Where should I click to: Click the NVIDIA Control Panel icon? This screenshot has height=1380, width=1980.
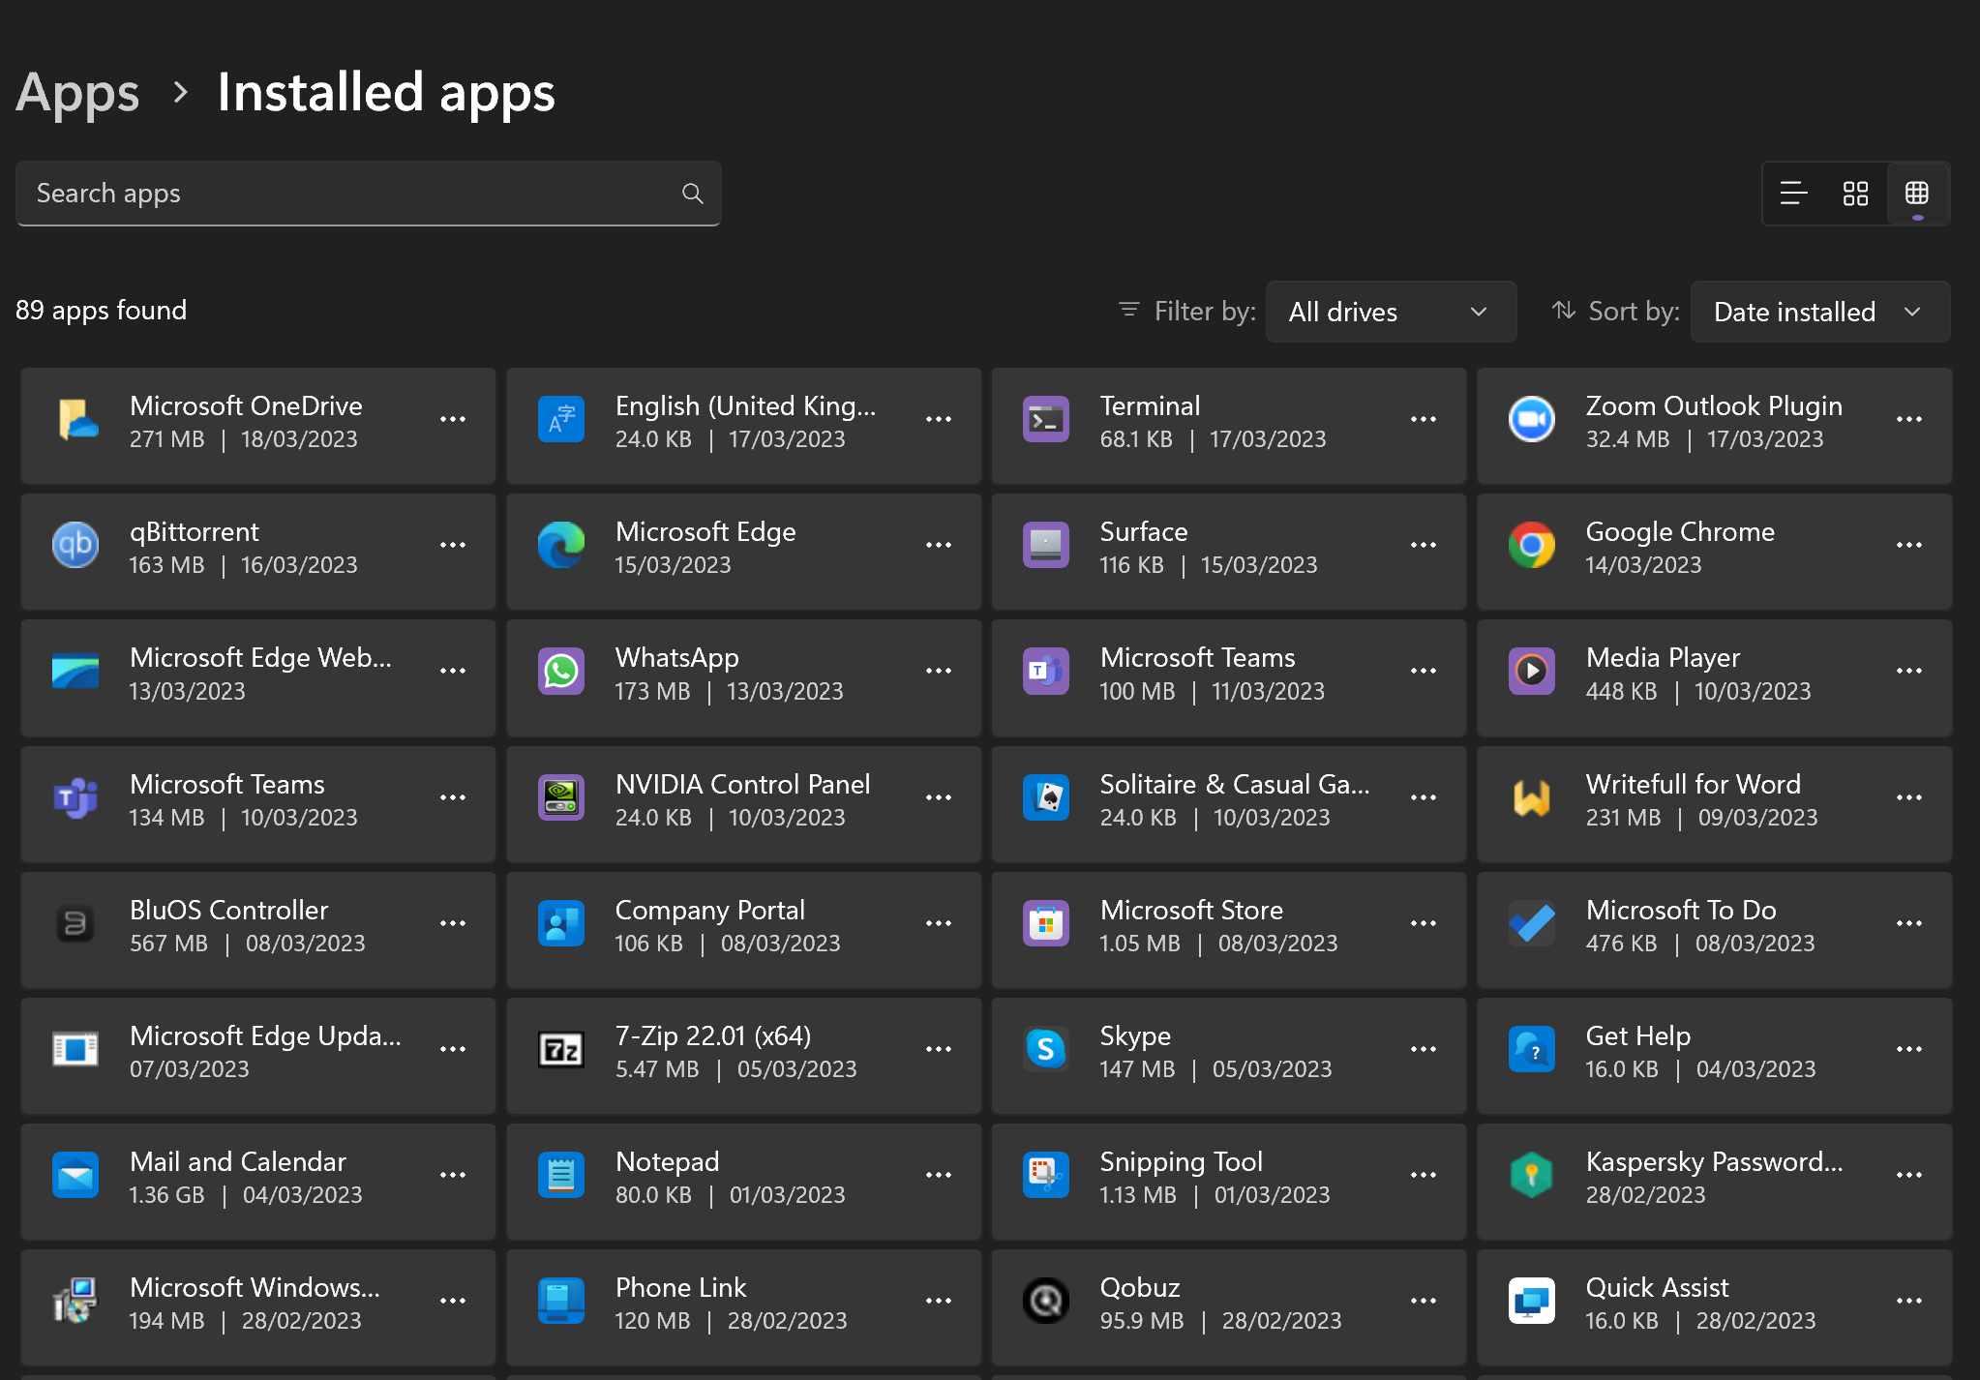click(561, 798)
